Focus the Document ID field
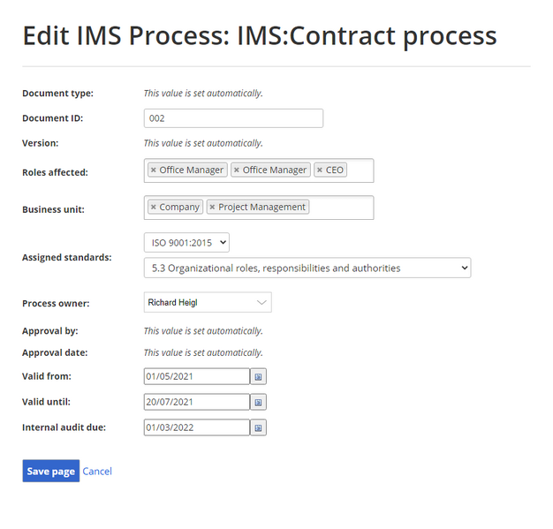This screenshot has height=529, width=553. pos(233,118)
